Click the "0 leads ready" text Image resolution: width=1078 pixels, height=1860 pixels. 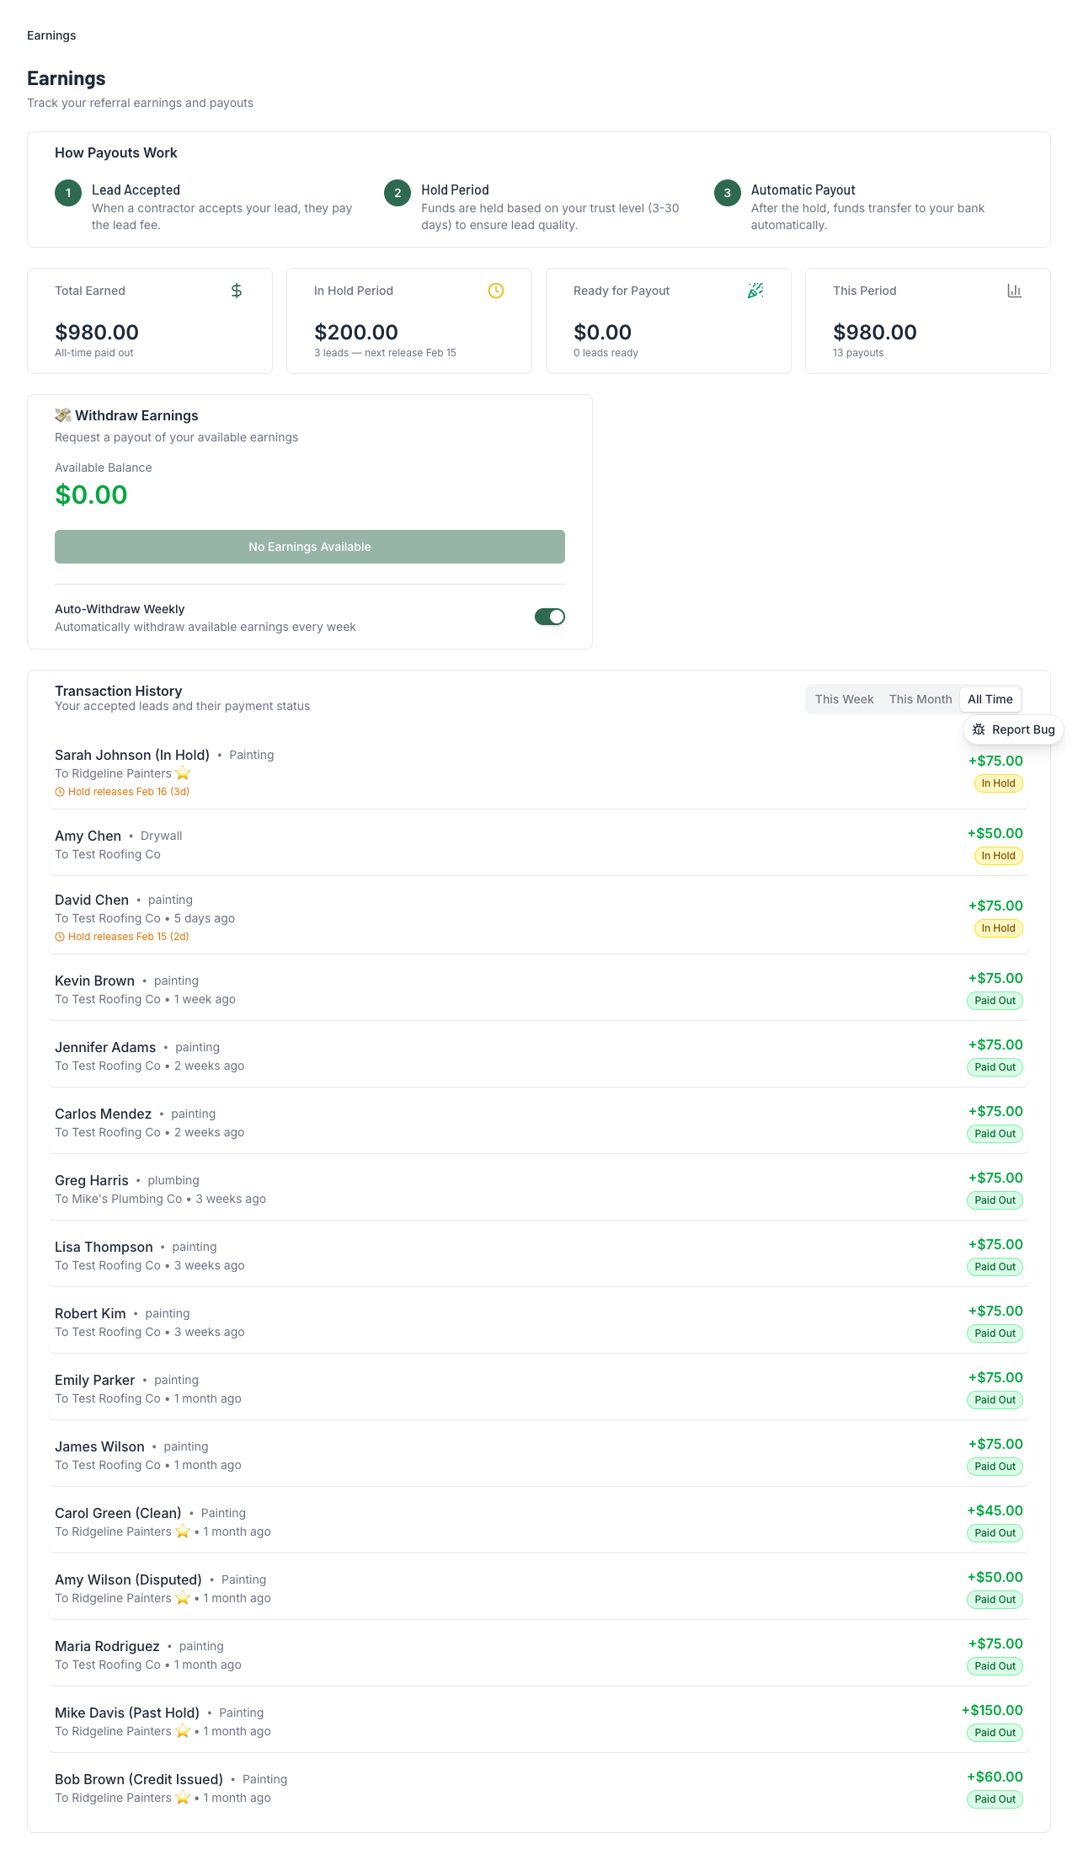tap(606, 353)
